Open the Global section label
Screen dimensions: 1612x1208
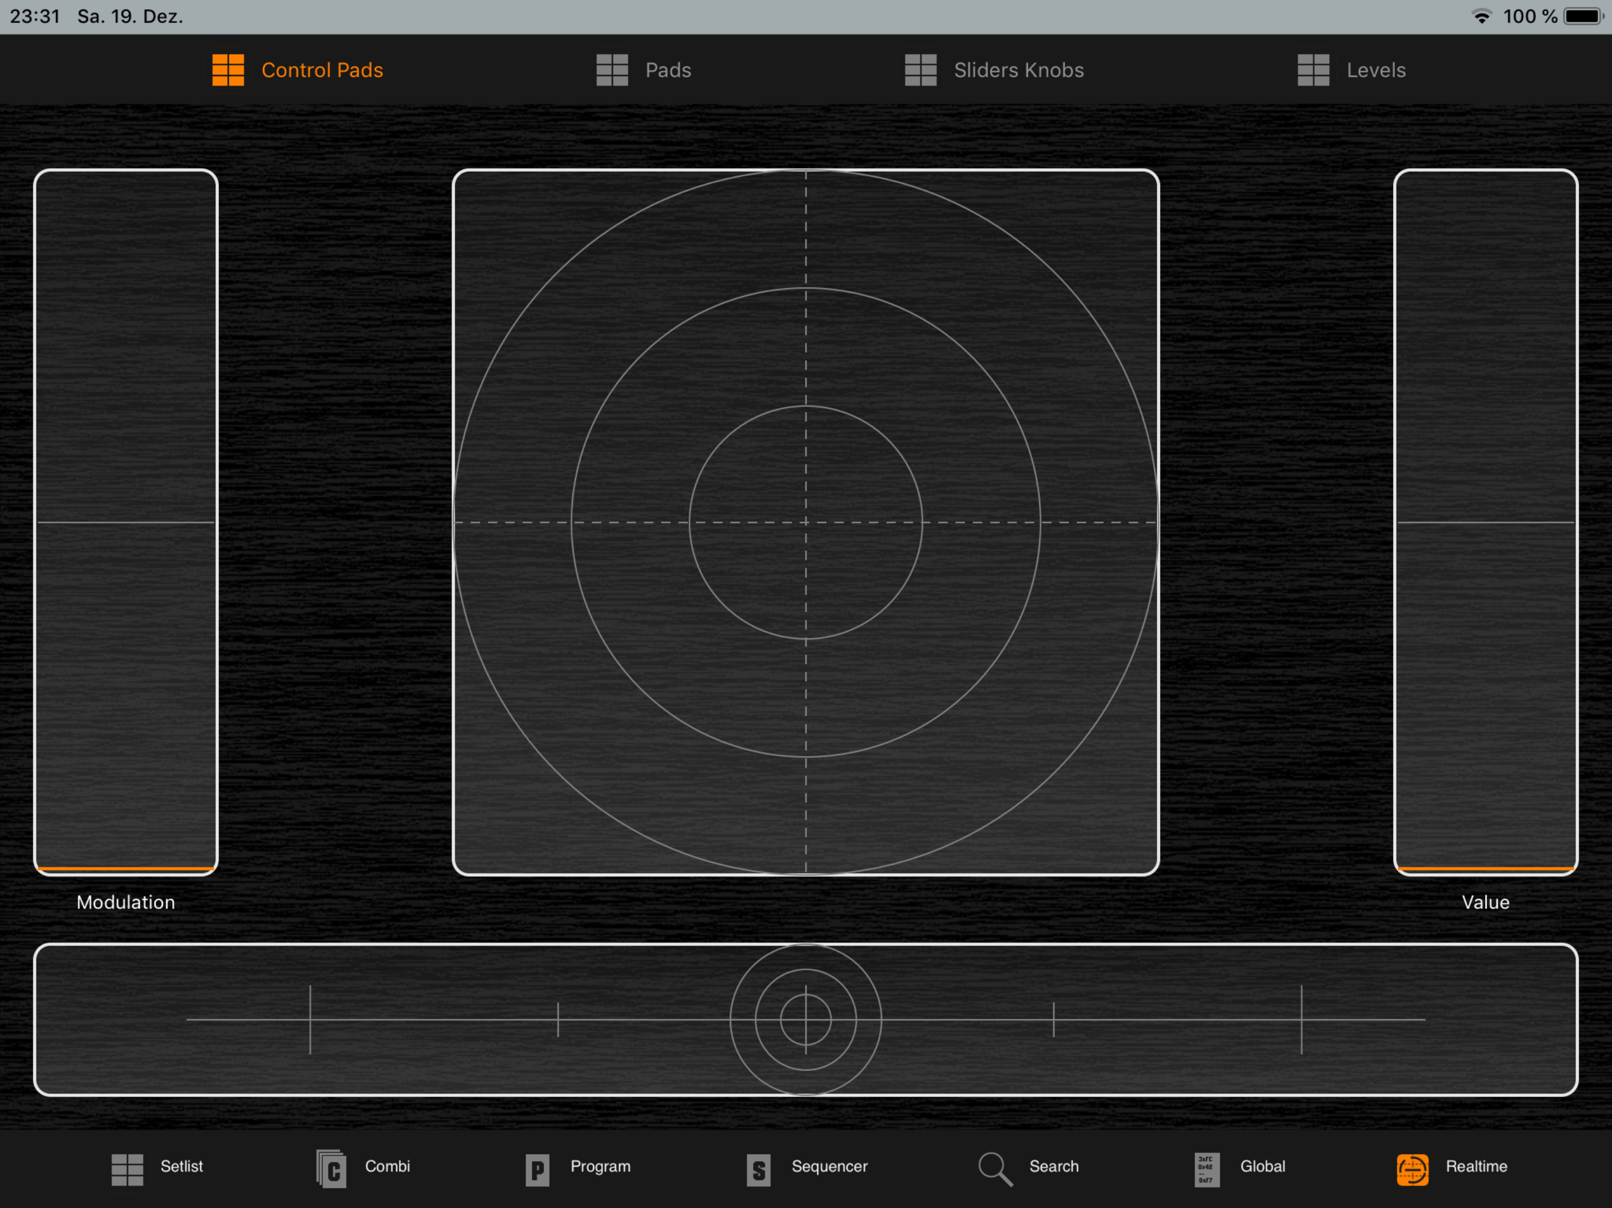click(1263, 1167)
